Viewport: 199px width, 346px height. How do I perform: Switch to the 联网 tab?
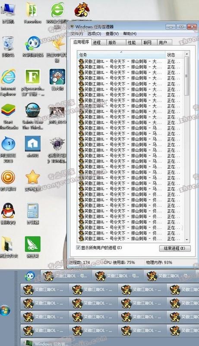[x=149, y=42]
